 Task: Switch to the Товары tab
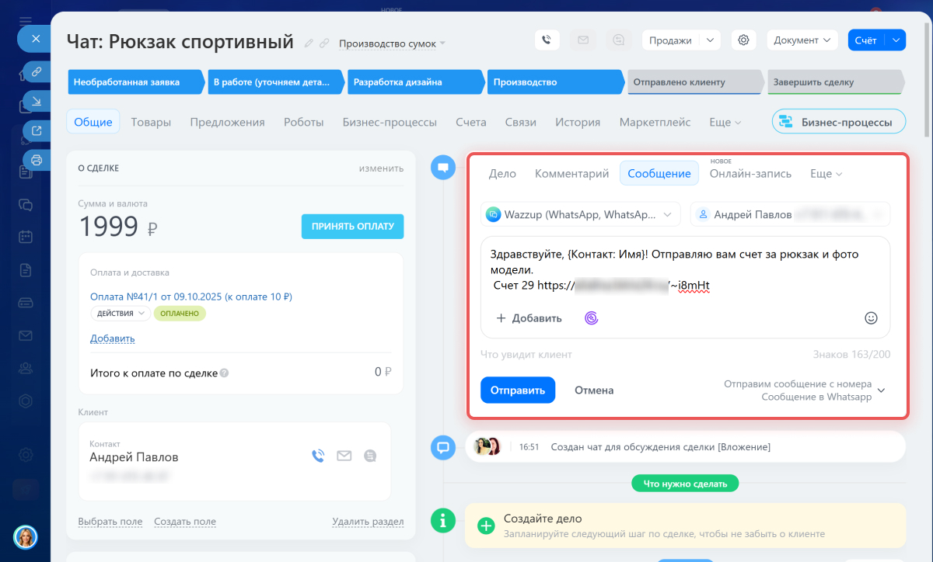151,122
